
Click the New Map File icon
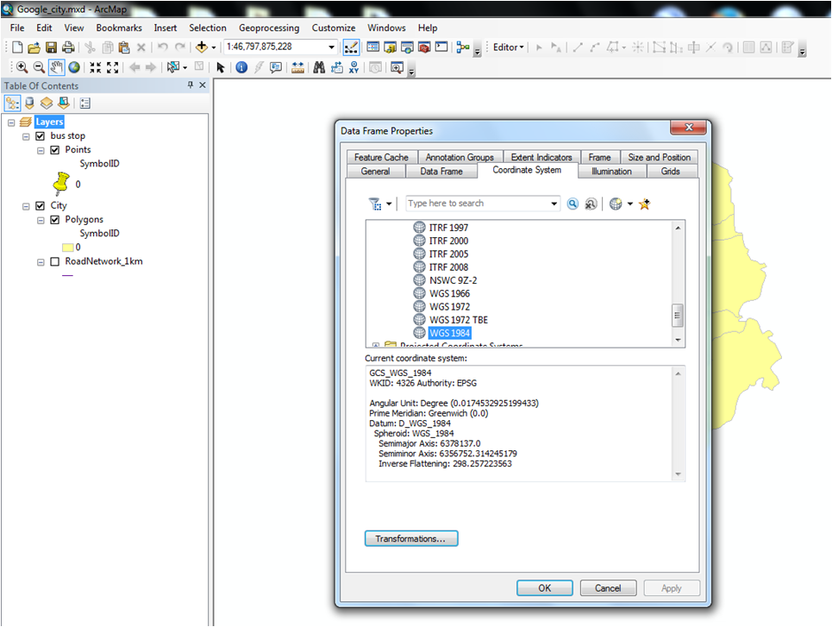coord(17,47)
